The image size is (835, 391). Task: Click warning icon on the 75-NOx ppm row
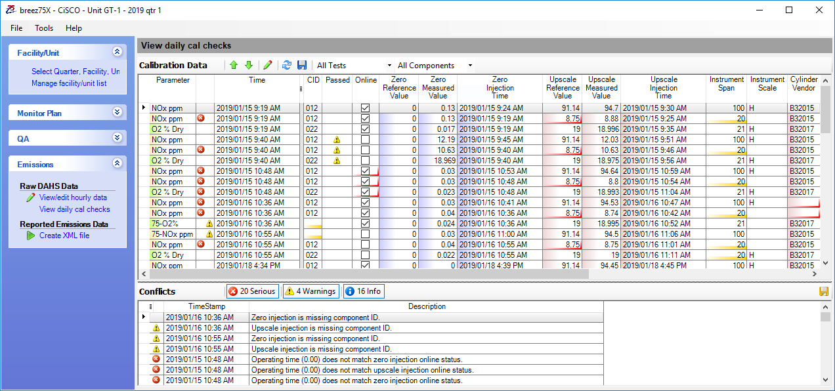[209, 234]
